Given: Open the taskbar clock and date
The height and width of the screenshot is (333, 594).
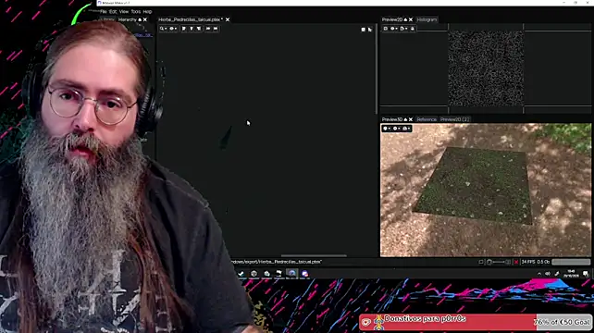Looking at the screenshot, I should point(571,274).
